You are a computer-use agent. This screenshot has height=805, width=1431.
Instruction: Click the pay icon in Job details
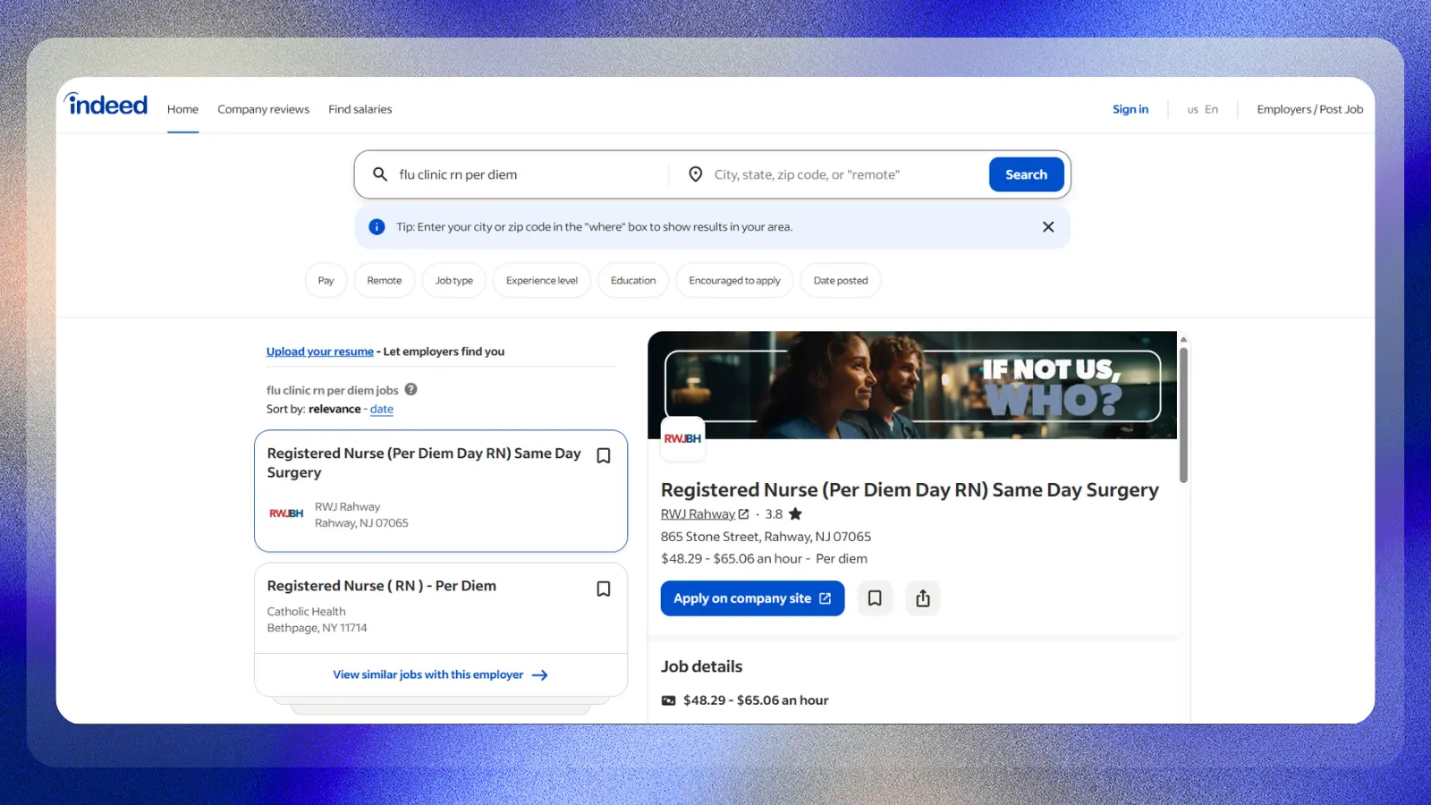coord(668,700)
